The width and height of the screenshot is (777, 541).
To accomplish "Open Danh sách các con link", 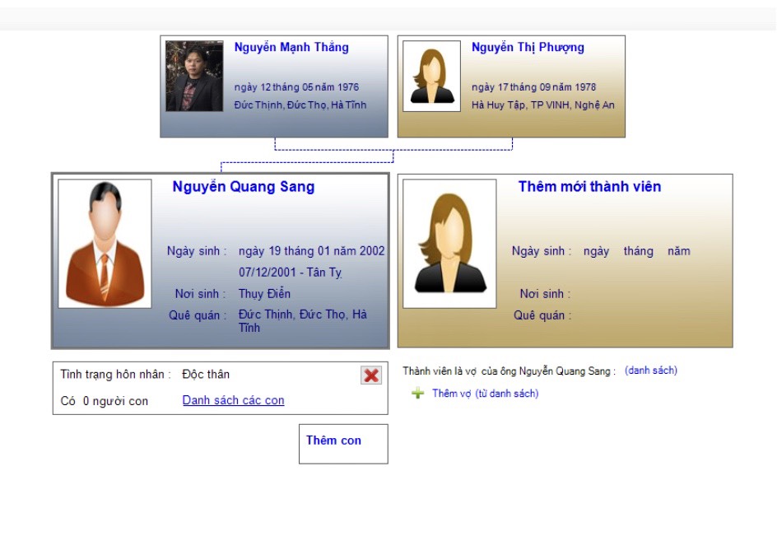I will point(234,400).
